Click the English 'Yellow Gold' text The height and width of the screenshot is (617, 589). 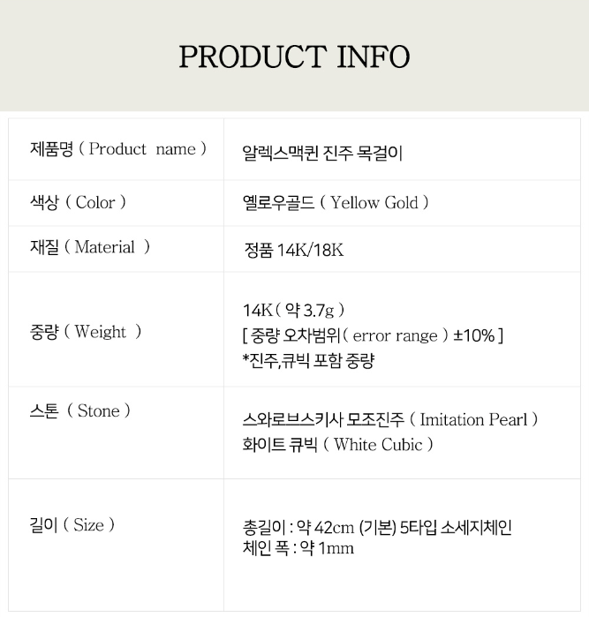pyautogui.click(x=374, y=203)
